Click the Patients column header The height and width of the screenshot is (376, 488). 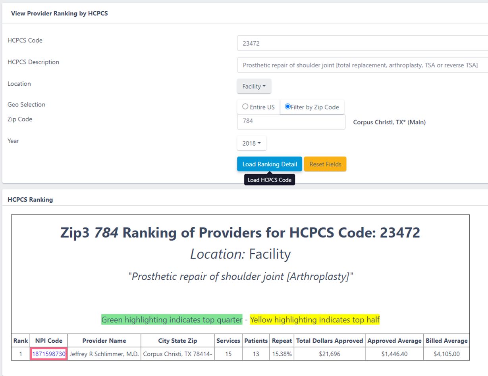tap(256, 341)
